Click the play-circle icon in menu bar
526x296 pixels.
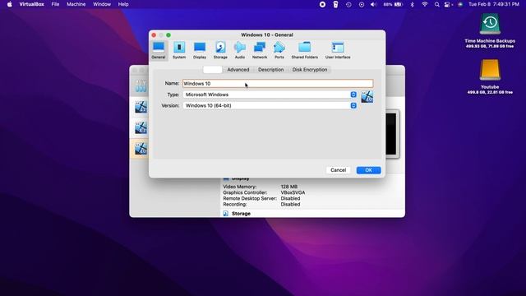tap(362, 4)
